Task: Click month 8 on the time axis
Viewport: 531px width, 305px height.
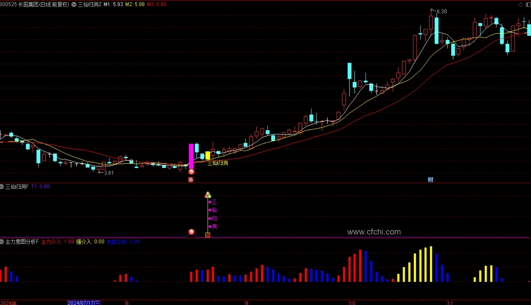Action: [127, 303]
